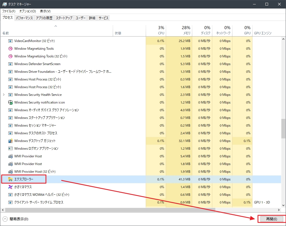Click the Windows Defender SmartScreen icon
Viewport: 286px width, 226px height.
[10, 64]
